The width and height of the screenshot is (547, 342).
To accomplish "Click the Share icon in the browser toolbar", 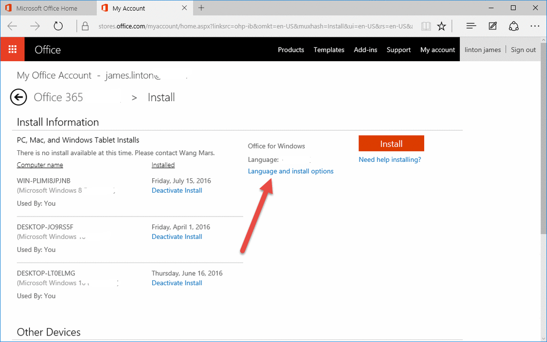I will (514, 26).
